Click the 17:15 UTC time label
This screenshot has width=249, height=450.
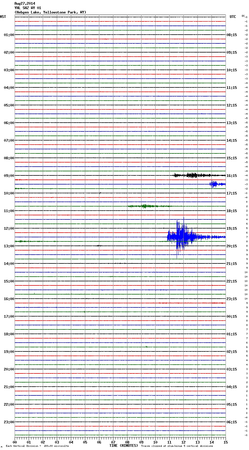click(232, 193)
